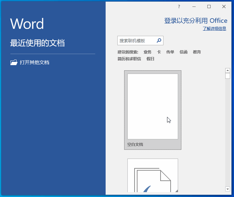Minimize the Word start window
The image size is (234, 197).
tap(194, 7)
